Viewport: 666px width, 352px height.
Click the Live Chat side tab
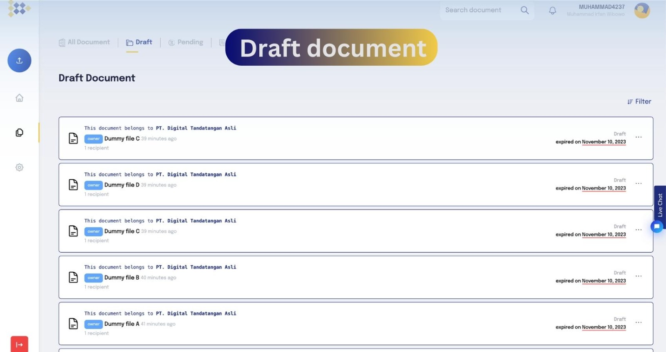click(x=660, y=204)
